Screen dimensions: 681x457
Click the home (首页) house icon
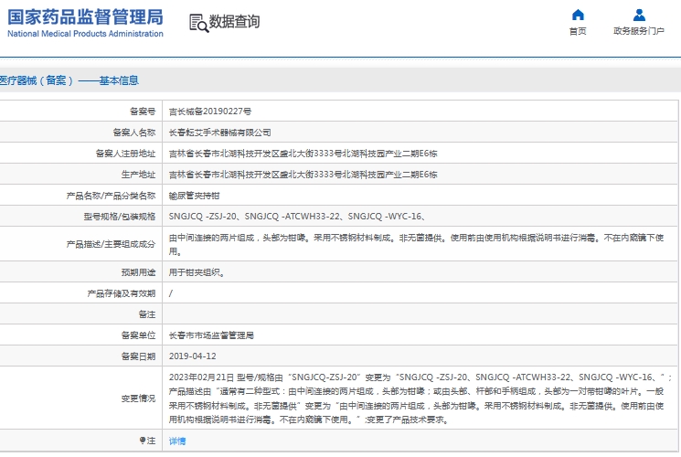[578, 15]
